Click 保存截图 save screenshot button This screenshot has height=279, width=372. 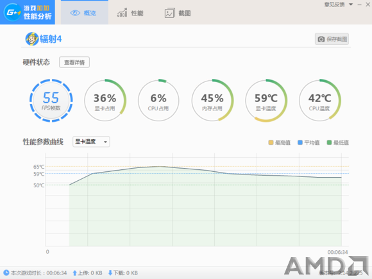332,39
